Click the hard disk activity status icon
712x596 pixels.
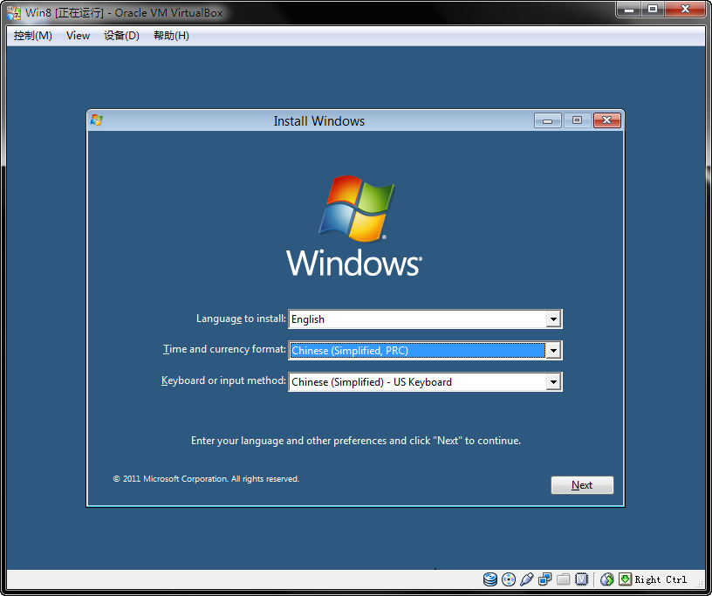[x=490, y=579]
